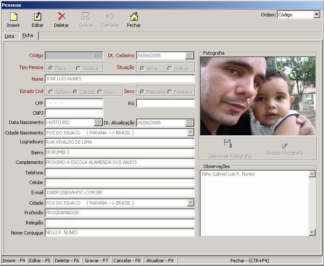324x266 pixels.
Task: Click the Fechar house icon
Action: (x=134, y=17)
